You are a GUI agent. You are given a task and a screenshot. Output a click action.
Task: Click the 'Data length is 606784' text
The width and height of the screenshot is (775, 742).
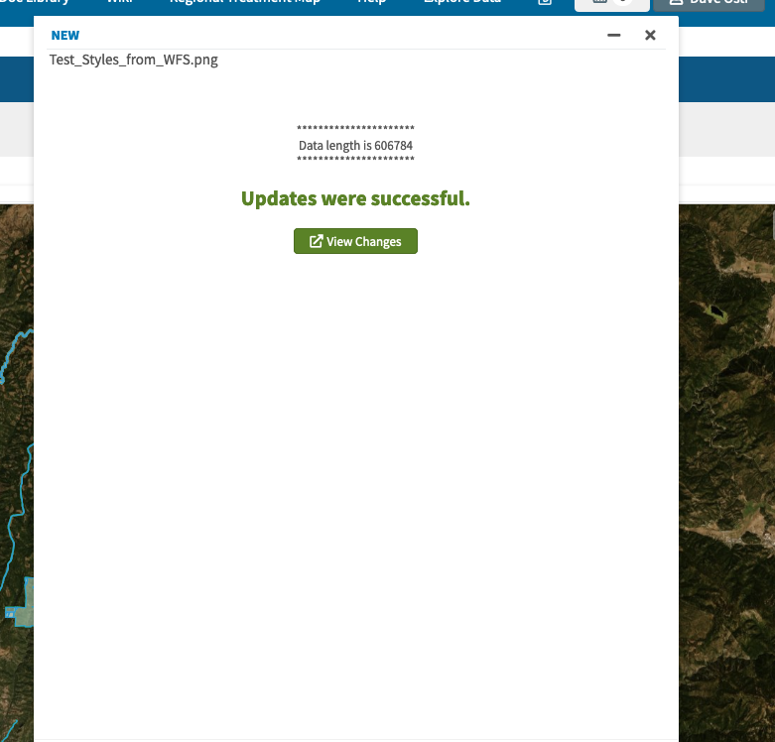[355, 146]
